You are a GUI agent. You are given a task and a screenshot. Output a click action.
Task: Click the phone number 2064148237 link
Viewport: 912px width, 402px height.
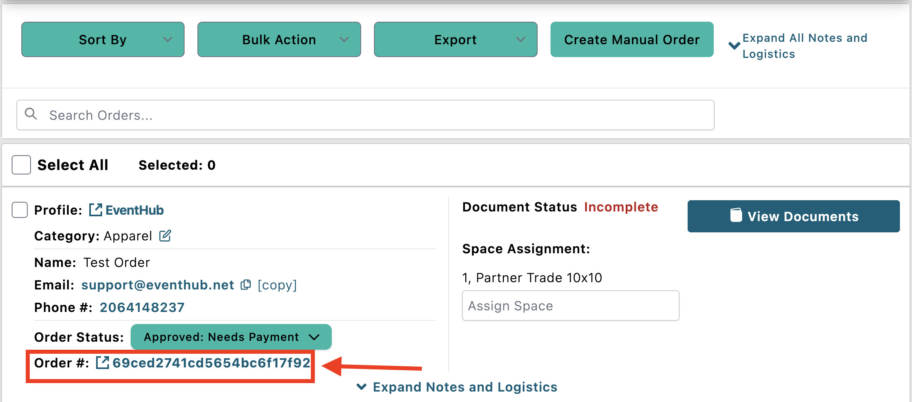pyautogui.click(x=142, y=308)
